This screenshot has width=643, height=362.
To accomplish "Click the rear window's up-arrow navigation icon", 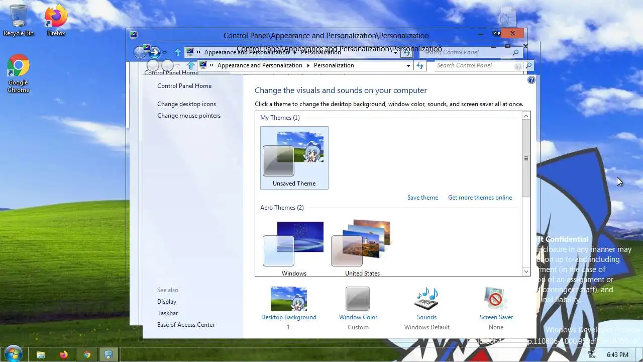I will (178, 52).
